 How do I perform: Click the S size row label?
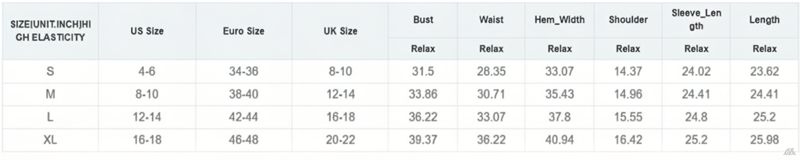(50, 71)
